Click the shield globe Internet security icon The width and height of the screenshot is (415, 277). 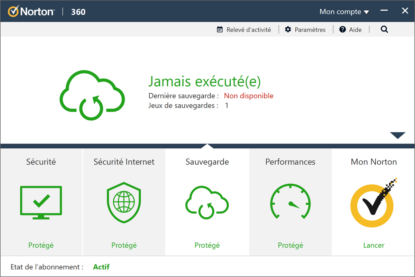pyautogui.click(x=124, y=202)
